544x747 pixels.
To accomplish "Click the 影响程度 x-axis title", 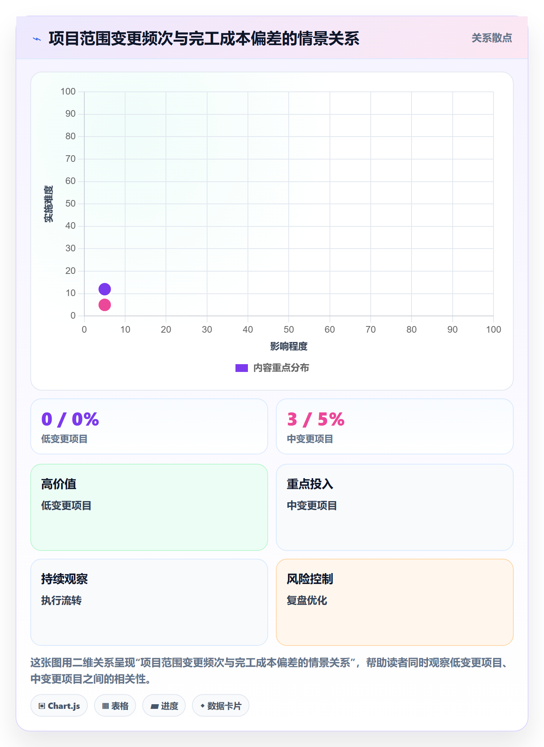I will 289,346.
